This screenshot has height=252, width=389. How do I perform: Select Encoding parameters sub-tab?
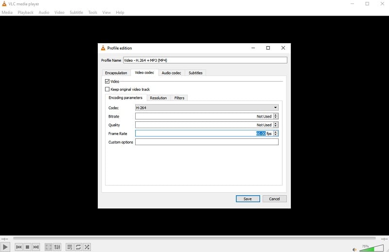coord(125,98)
